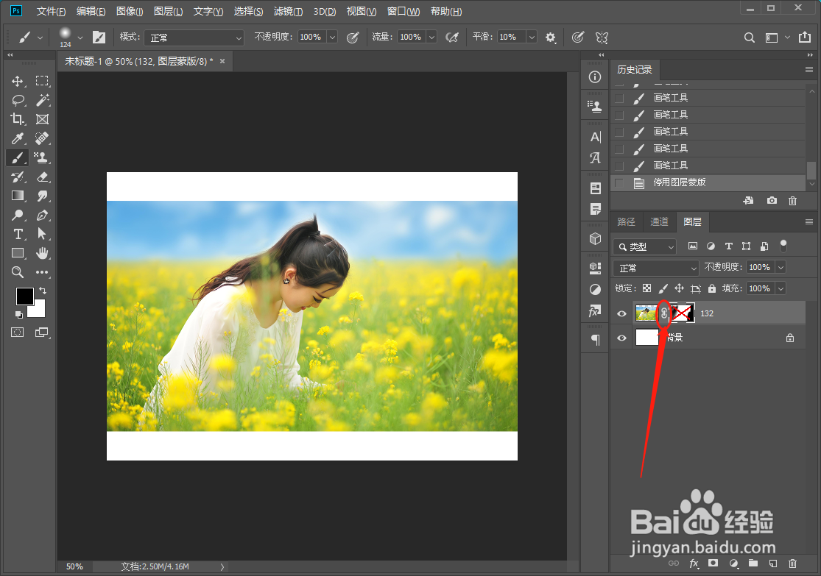This screenshot has width=821, height=576.
Task: Select the Path Selection tool
Action: coord(42,234)
